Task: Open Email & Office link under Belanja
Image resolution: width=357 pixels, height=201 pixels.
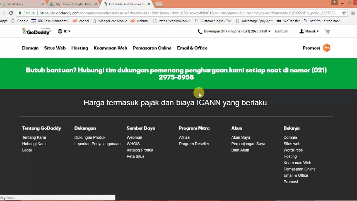Action: tap(296, 176)
